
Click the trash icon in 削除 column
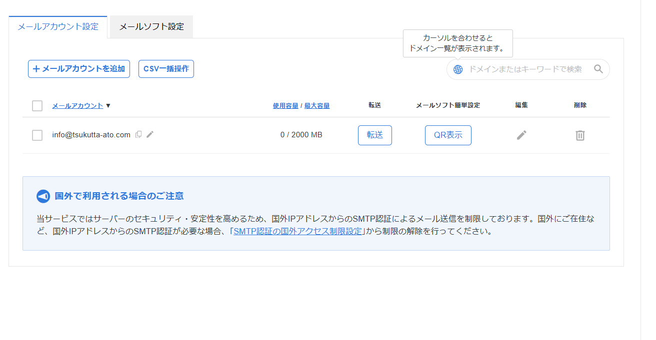point(580,135)
